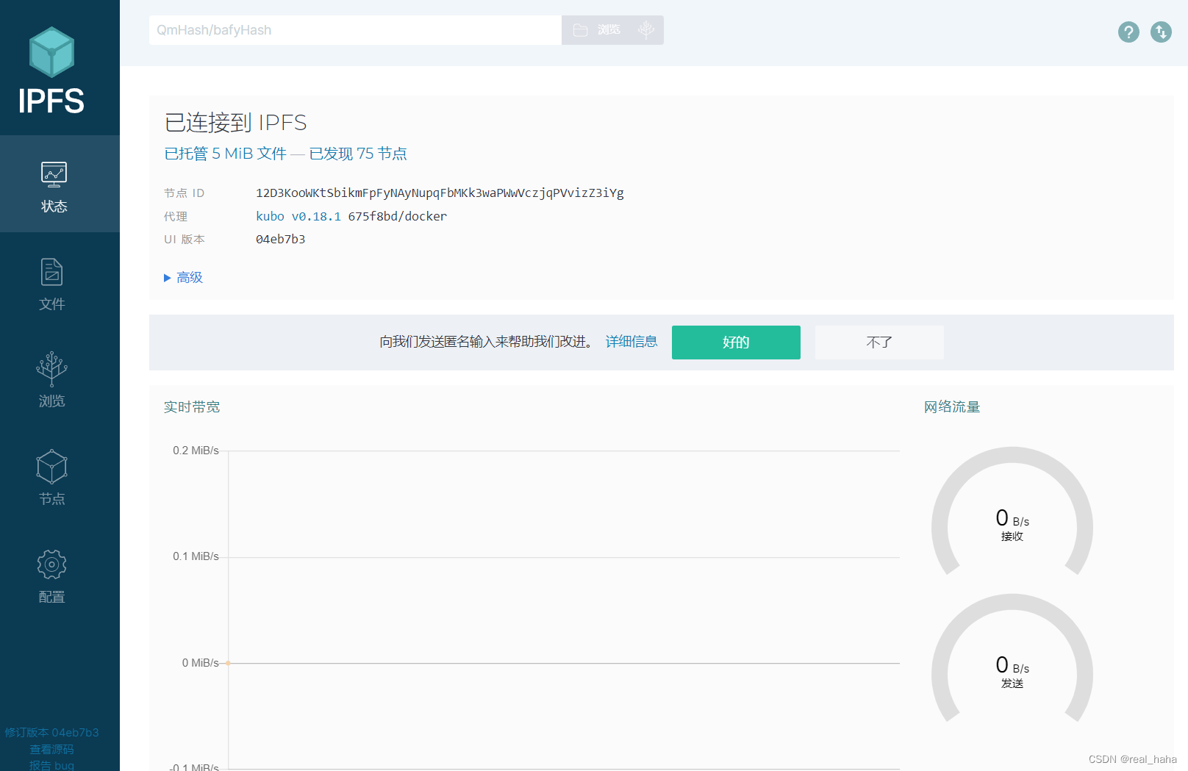Click the node connectivity icon top right
The width and height of the screenshot is (1188, 771).
1161,32
